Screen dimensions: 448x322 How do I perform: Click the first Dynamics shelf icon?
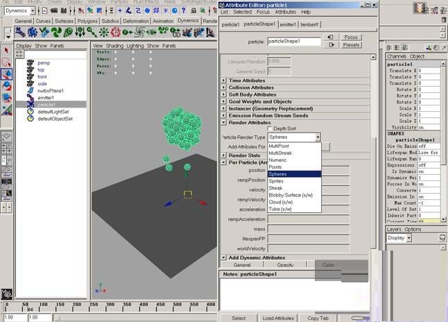pos(20,32)
